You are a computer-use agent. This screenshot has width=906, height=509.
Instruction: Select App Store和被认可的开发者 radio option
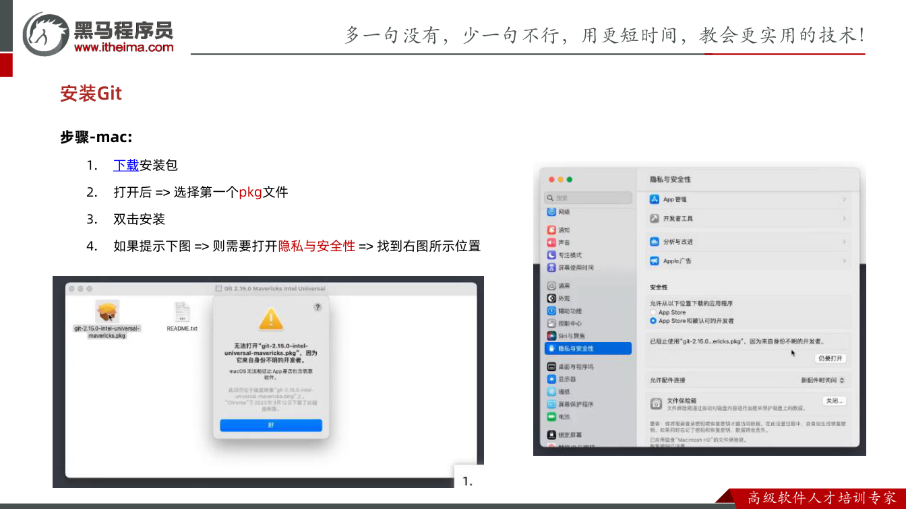tap(653, 321)
